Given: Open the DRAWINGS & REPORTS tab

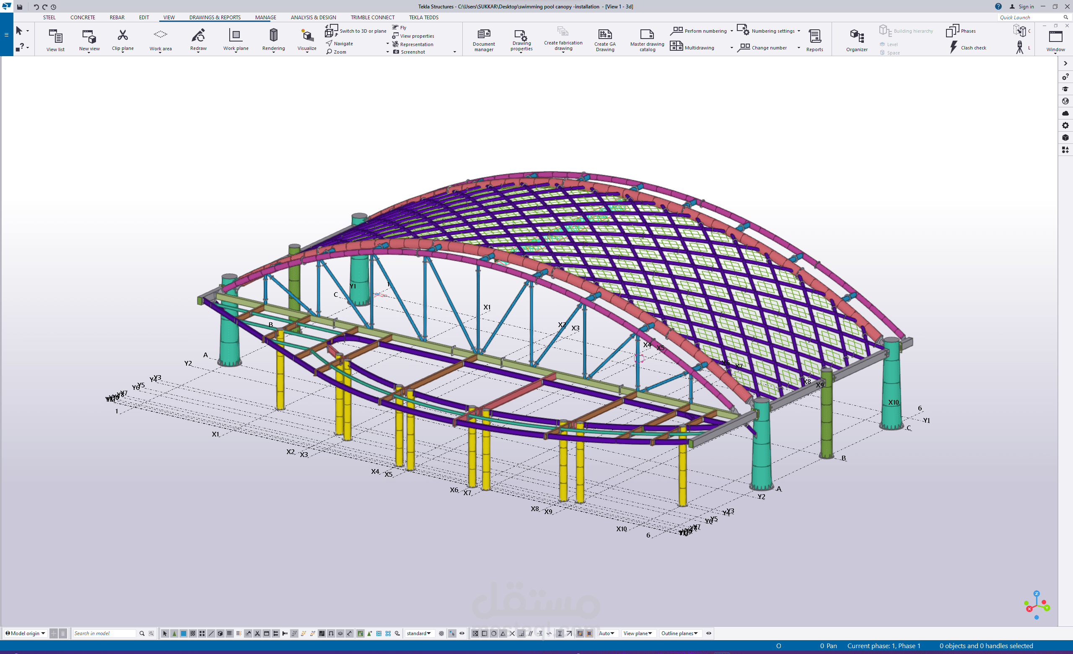Looking at the screenshot, I should [215, 18].
